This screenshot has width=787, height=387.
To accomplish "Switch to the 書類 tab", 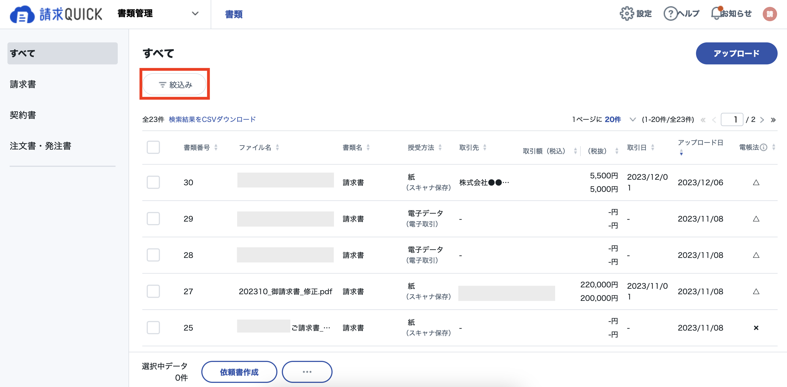I will pyautogui.click(x=234, y=14).
